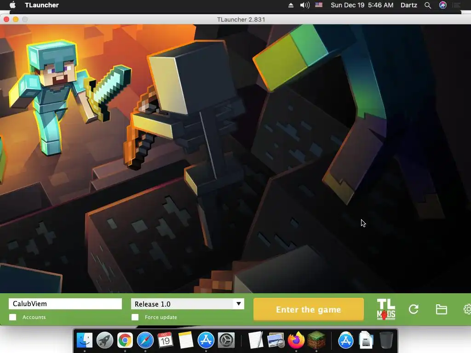Click the eject icon in menu bar
Image resolution: width=471 pixels, height=353 pixels.
[x=291, y=5]
